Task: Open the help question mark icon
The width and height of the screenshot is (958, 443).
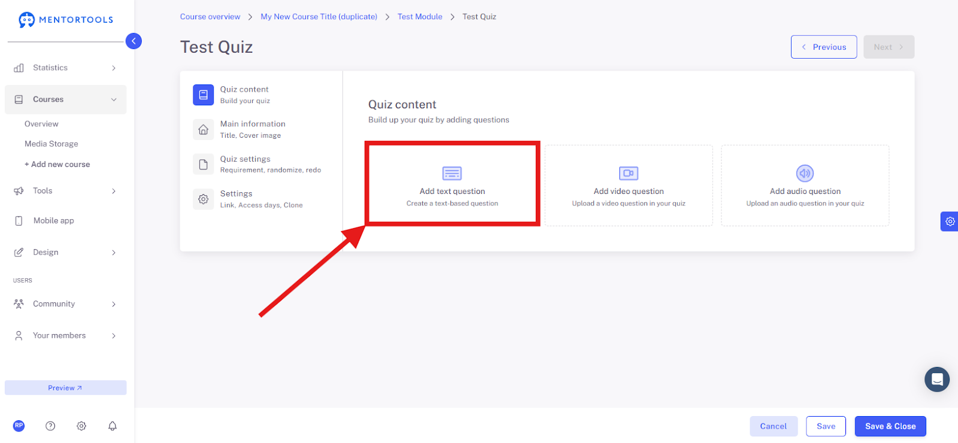Action: point(50,426)
